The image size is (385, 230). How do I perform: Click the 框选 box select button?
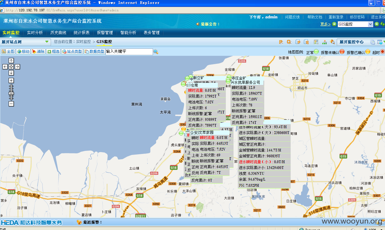click(53, 52)
